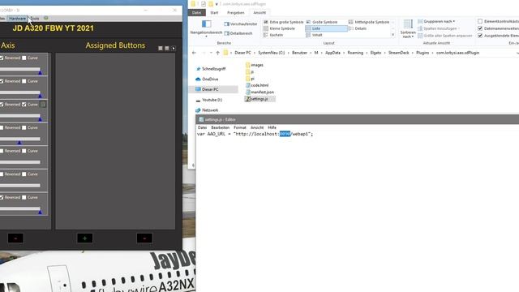Click the middle small view icon beside Assigned Buttons
This screenshot has width=519, height=292.
click(167, 49)
